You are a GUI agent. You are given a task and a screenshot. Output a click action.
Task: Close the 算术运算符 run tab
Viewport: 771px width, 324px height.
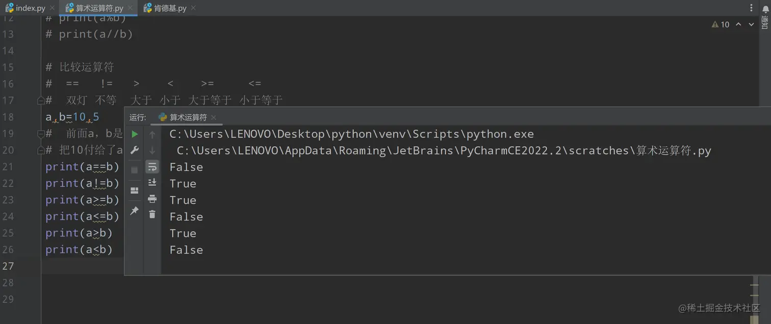point(214,118)
